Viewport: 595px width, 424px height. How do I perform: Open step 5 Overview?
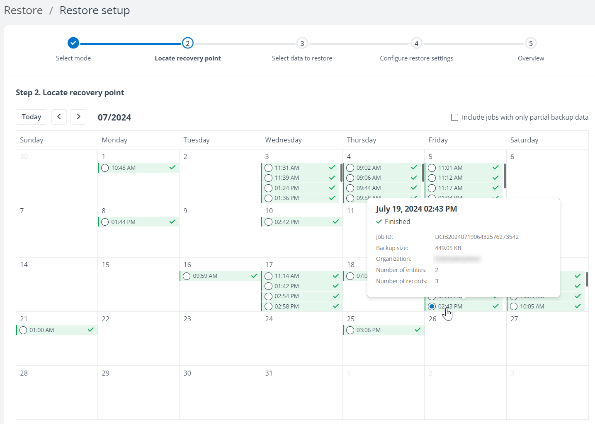(531, 43)
